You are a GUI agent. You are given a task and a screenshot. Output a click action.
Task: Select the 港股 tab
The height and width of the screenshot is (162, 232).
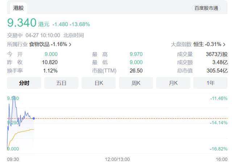click(18, 8)
